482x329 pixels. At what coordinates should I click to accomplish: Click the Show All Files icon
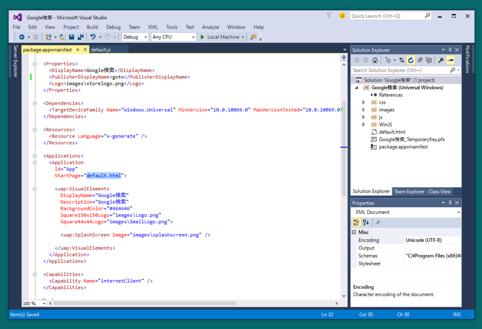click(x=429, y=60)
